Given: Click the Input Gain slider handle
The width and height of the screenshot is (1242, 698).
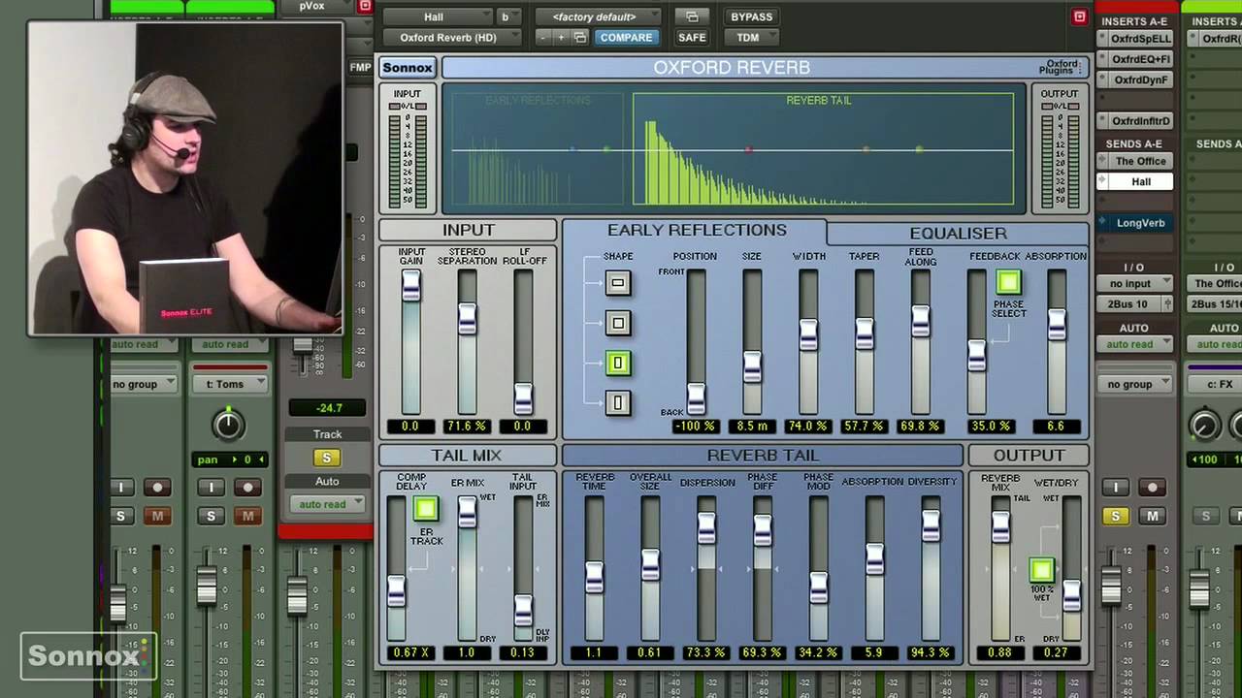Looking at the screenshot, I should (x=411, y=286).
